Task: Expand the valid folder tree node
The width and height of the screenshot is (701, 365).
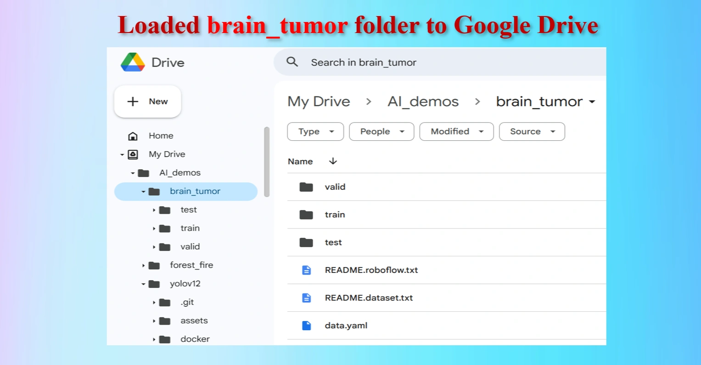Action: point(154,247)
